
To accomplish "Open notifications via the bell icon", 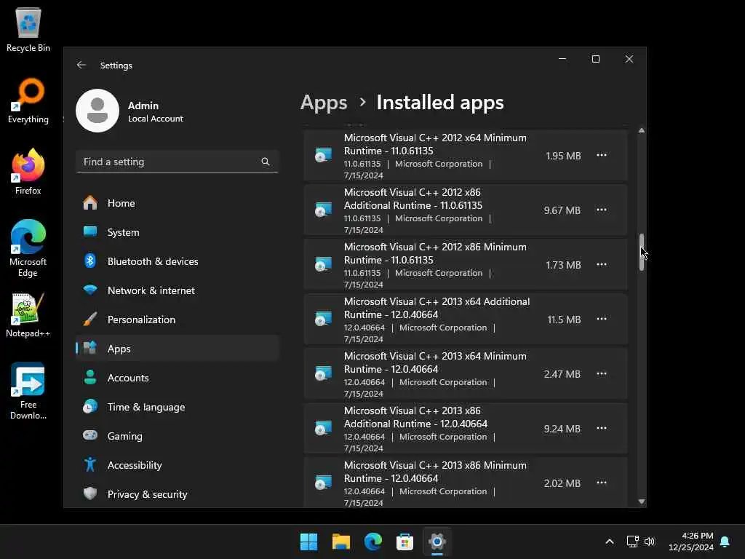I will pos(725,542).
